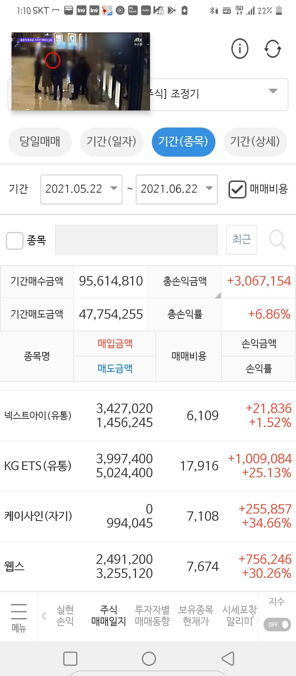296x676 pixels.
Task: Tap the refresh arrows icon
Action: tap(273, 49)
